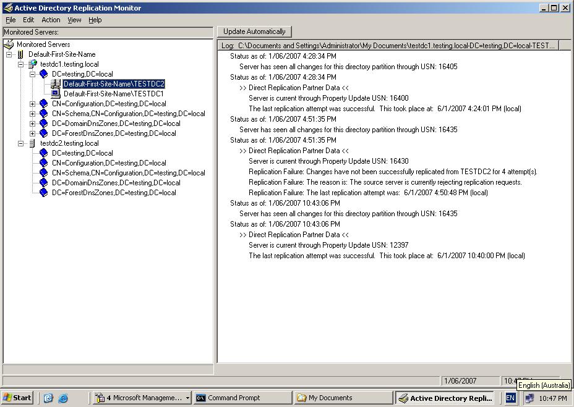
Task: Click the network tray icon beside the clock
Action: [x=529, y=398]
